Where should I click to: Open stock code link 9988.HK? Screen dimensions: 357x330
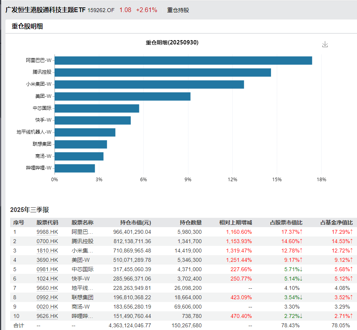(x=47, y=232)
